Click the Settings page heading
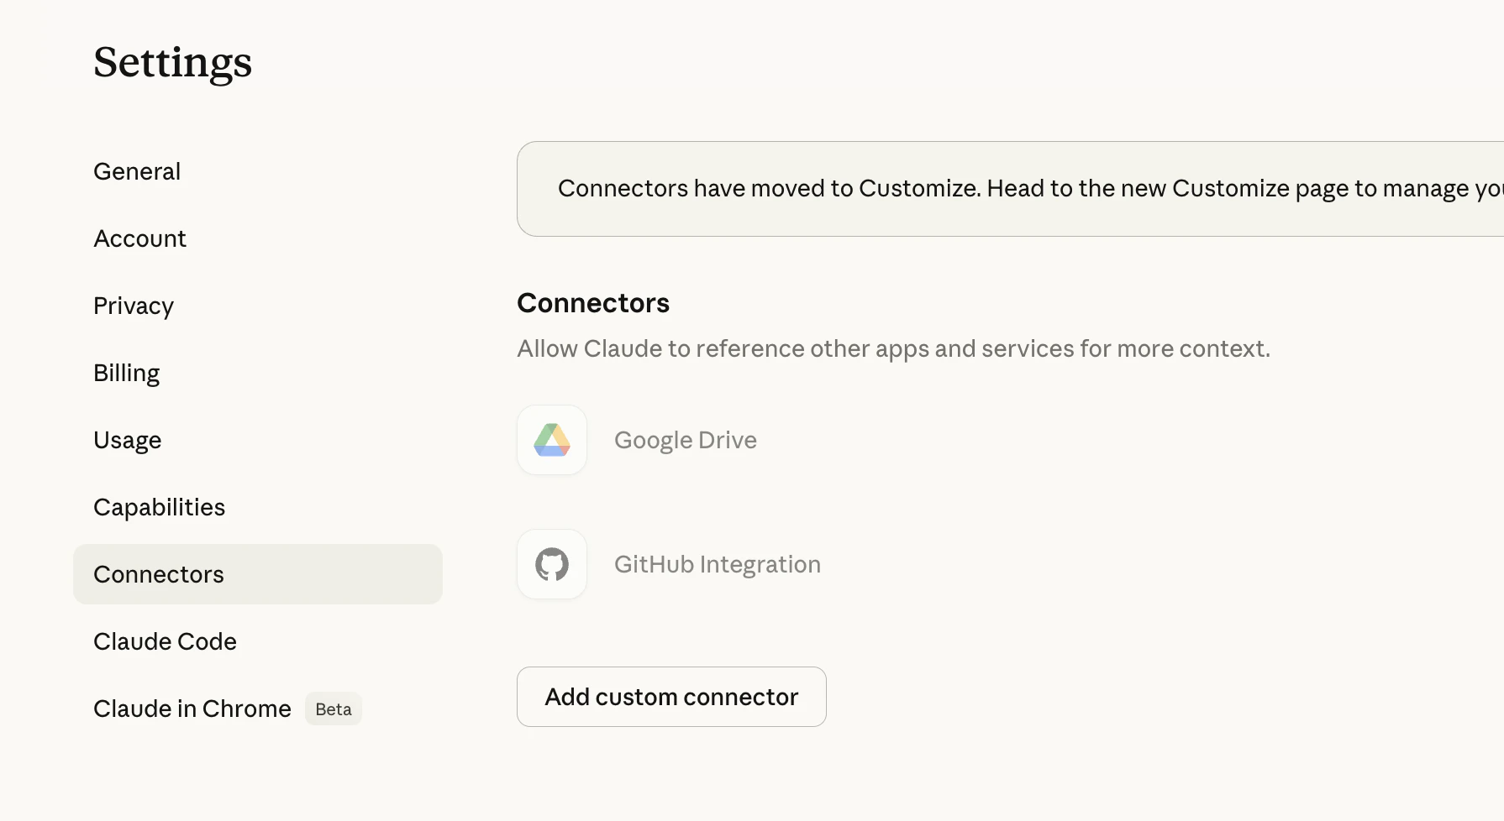Image resolution: width=1504 pixels, height=821 pixels. [172, 62]
